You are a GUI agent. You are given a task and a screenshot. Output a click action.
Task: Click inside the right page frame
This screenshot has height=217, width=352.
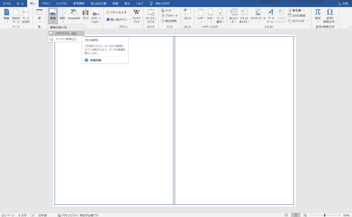pos(234,120)
